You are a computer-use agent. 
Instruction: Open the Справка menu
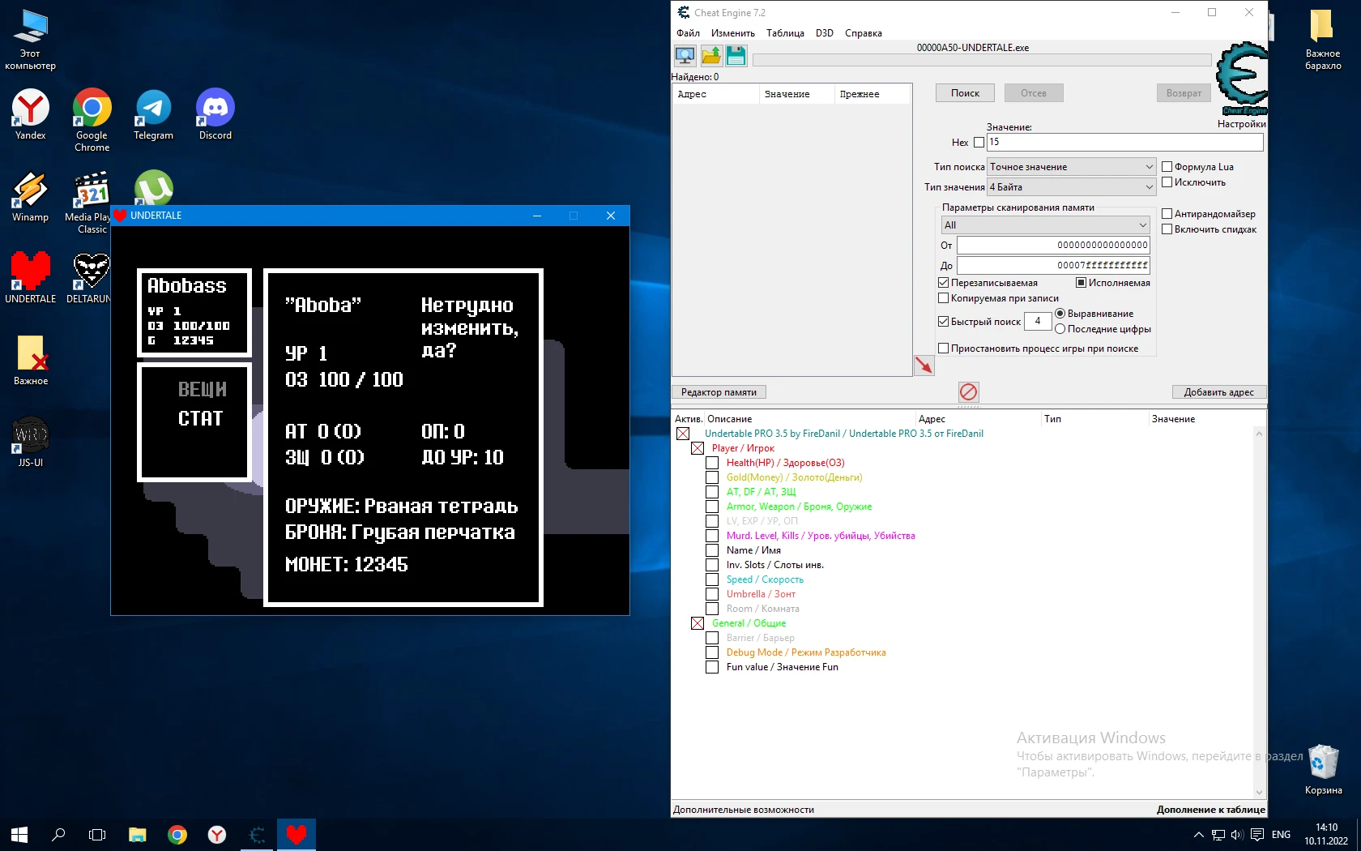click(x=863, y=33)
